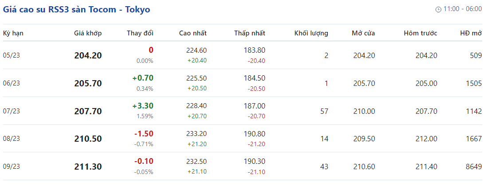Choose the 08/23 contract term
Viewport: 487px width, 186px height.
coord(12,139)
